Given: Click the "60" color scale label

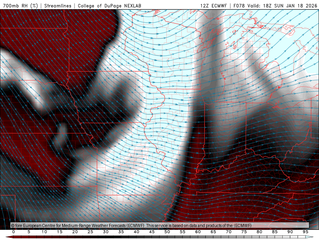Looking at the screenshot, I should pos(198,232).
